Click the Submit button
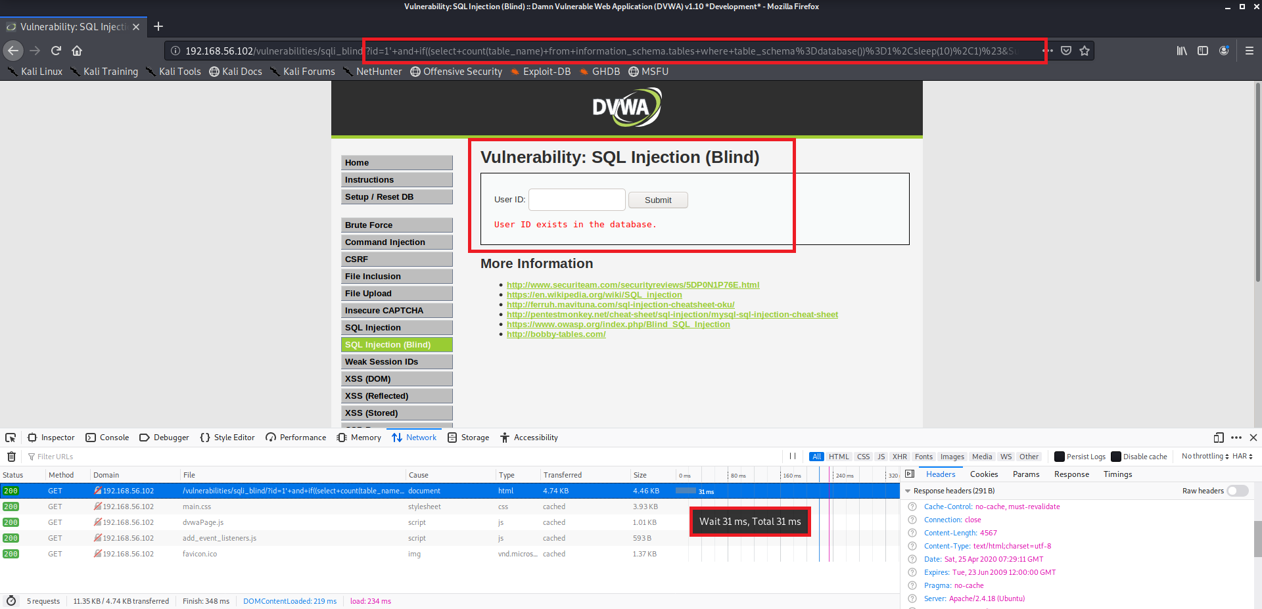The width and height of the screenshot is (1262, 609). tap(657, 200)
